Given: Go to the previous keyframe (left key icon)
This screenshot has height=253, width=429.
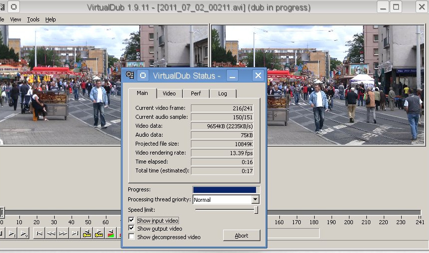Looking at the screenshot, I should pyautogui.click(x=86, y=234).
